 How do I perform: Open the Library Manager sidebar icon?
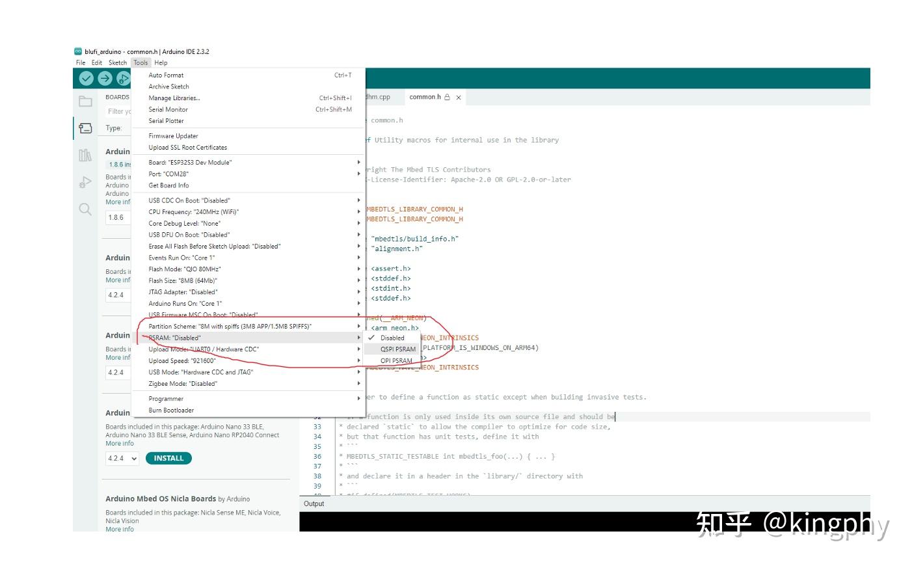[85, 155]
